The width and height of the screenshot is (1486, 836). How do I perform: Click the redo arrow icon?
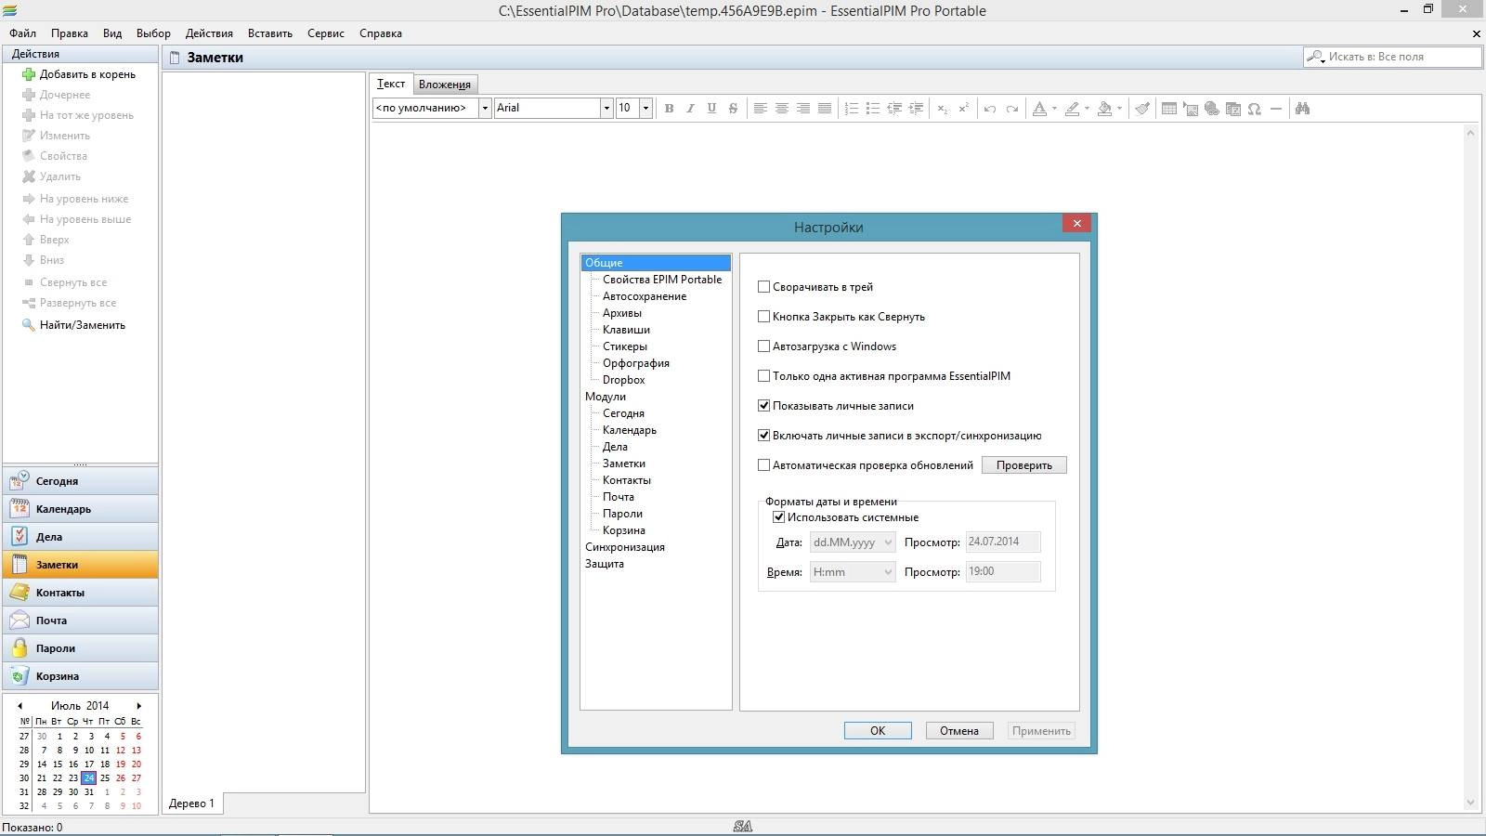(1012, 109)
